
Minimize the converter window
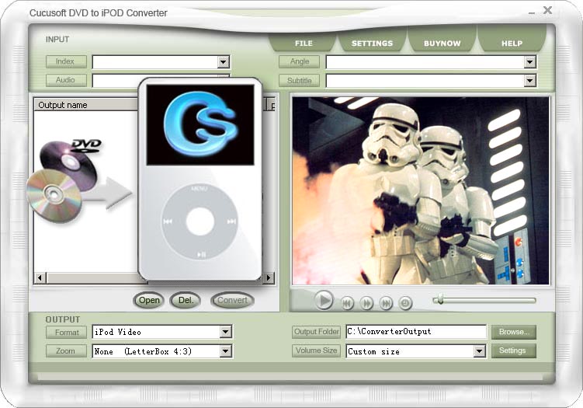tap(532, 12)
